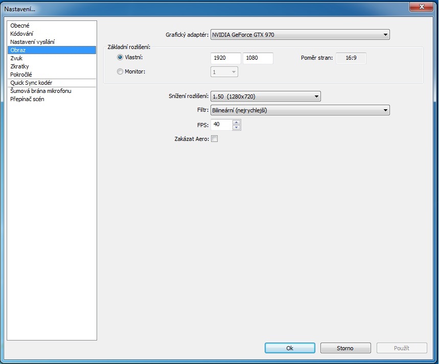Viewport: 439px width, 364px height.
Task: Open Přepínač scén settings
Action: pyautogui.click(x=52, y=99)
